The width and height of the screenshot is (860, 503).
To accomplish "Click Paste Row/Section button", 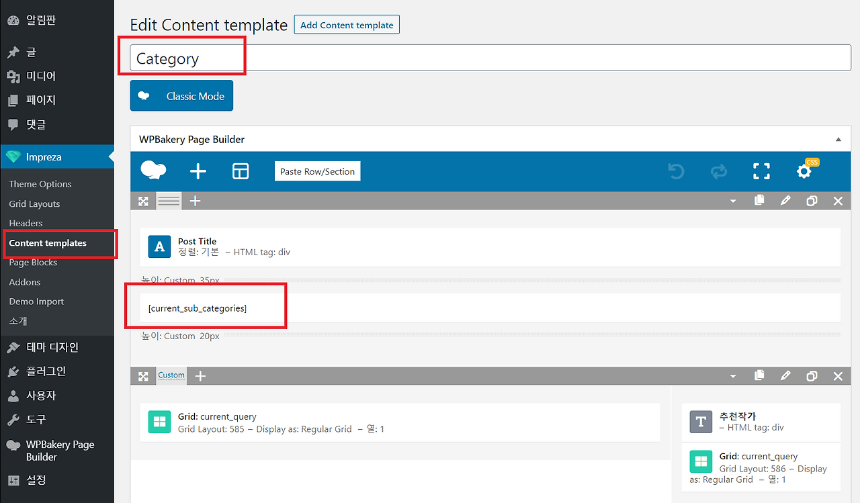I will click(x=317, y=171).
